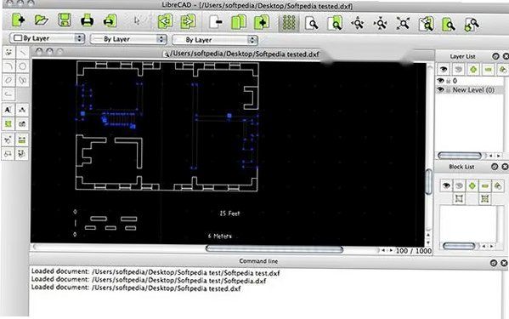Open the line type By Layer dropdown
Viewport: 509px width, 319px height.
coord(215,40)
